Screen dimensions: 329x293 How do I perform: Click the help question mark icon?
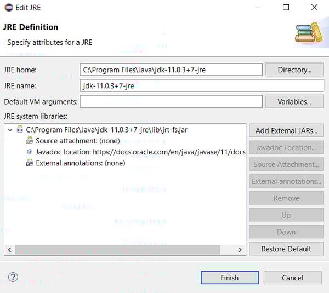(13, 278)
